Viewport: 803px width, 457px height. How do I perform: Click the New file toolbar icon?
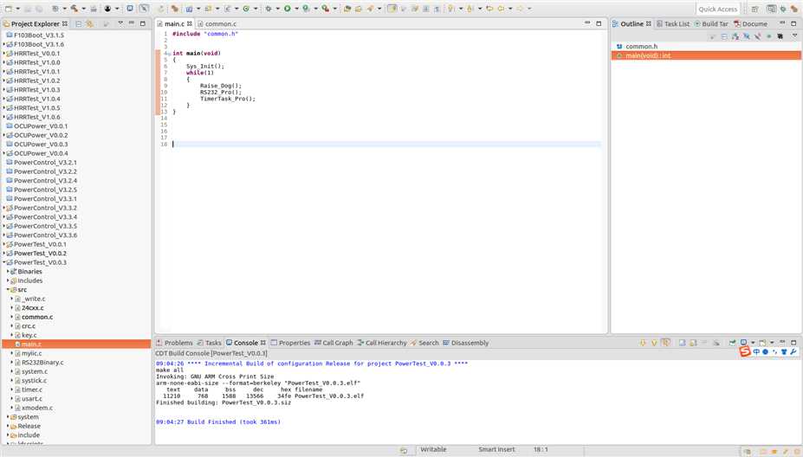[x=8, y=9]
